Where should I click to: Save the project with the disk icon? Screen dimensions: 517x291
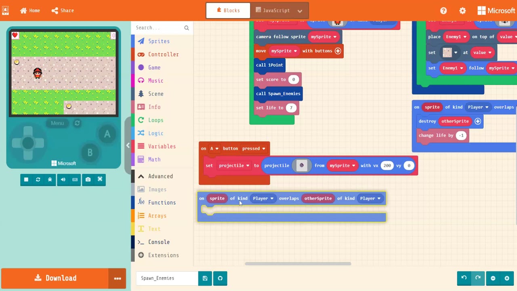(205, 278)
